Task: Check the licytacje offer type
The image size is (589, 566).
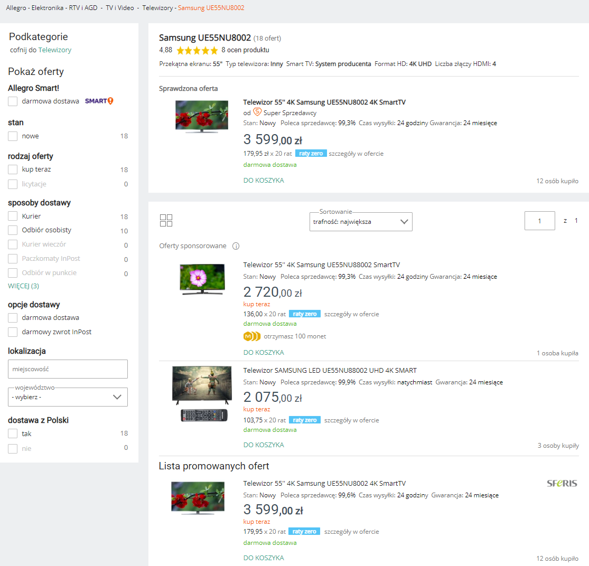Action: pyautogui.click(x=13, y=184)
